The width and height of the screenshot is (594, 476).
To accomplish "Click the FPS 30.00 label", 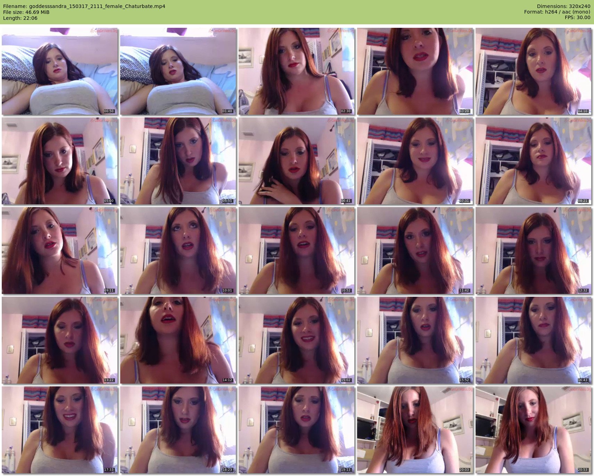I will coord(577,17).
